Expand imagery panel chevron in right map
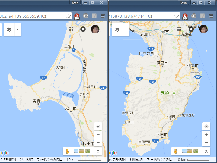This screenshot has height=163, width=217. (206, 151)
